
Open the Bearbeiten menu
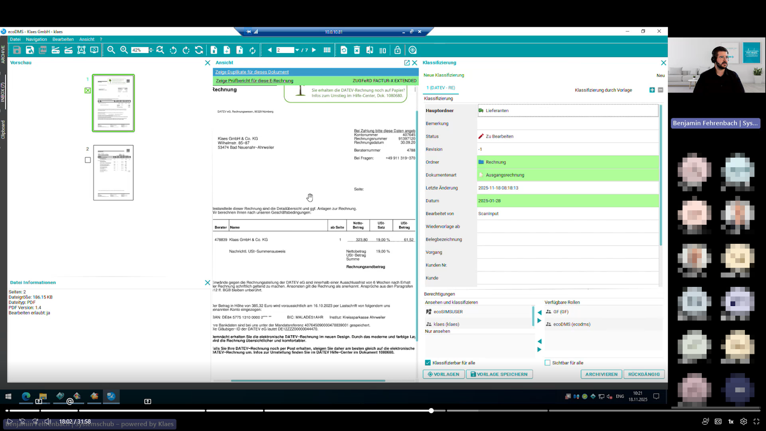coord(63,39)
